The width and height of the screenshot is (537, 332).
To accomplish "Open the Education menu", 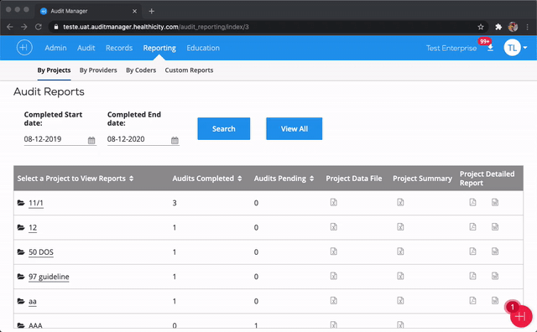I will click(x=203, y=48).
